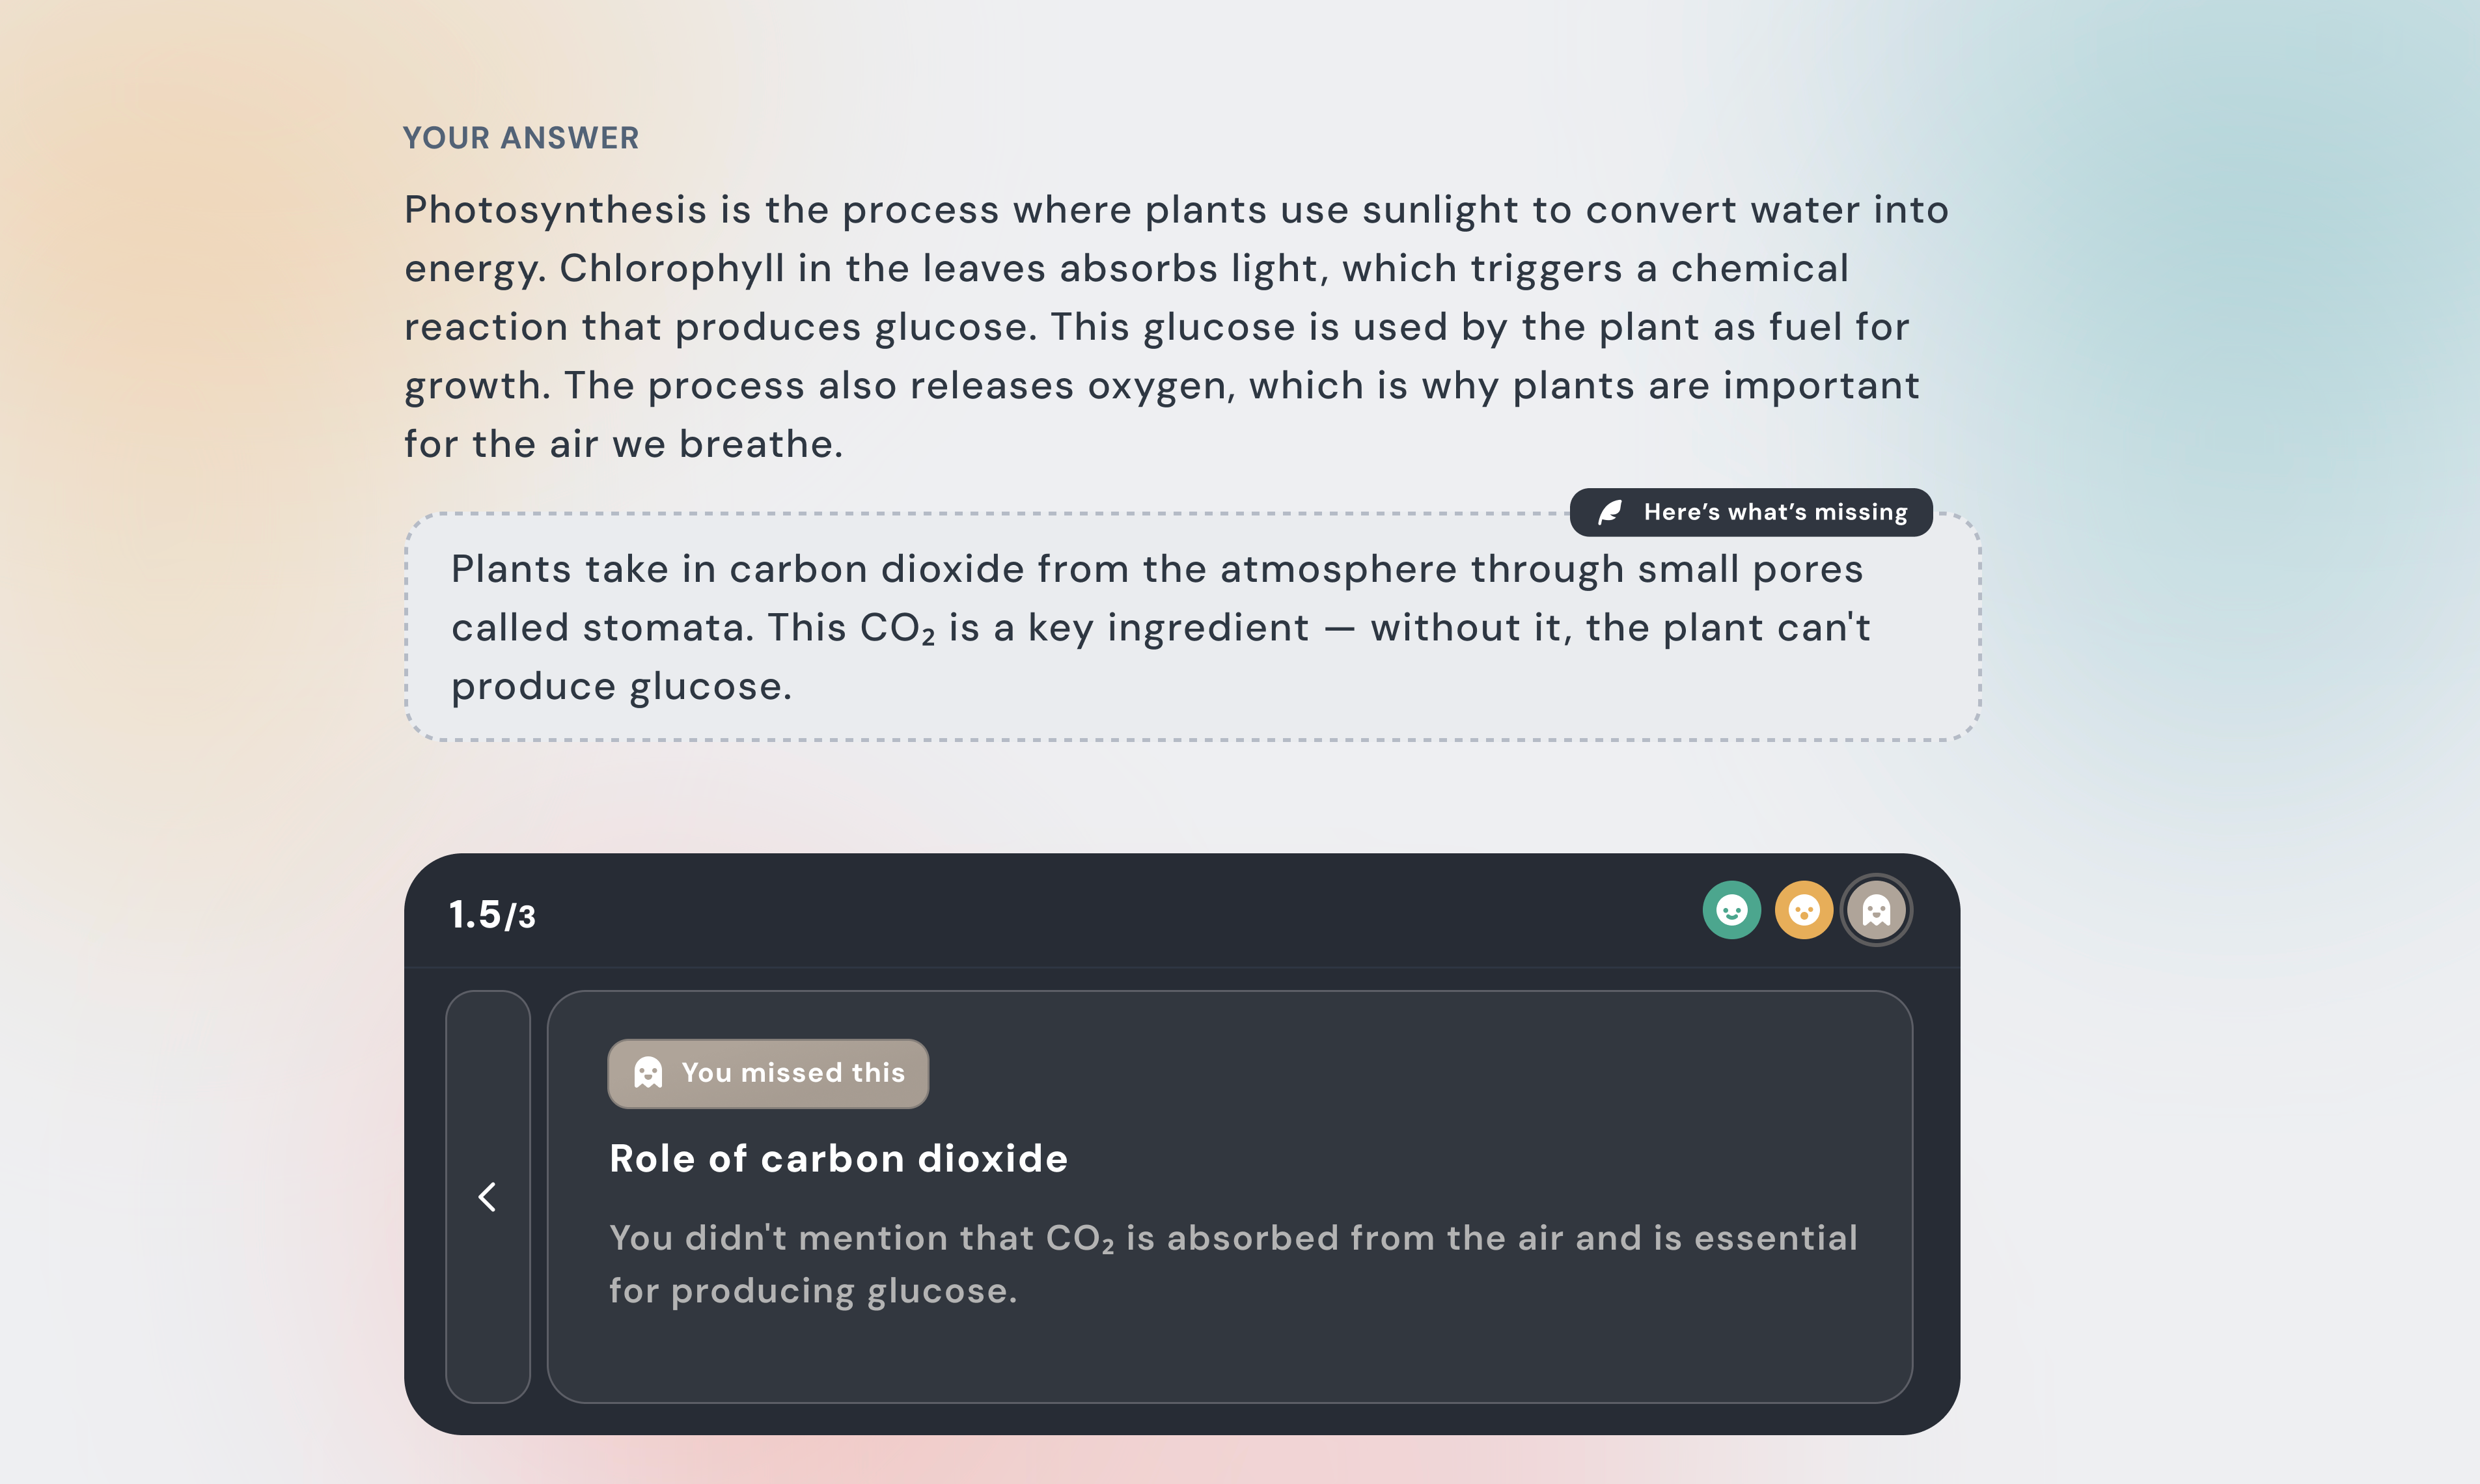2480x1484 pixels.
Task: Expand the previous feedback item via chevron
Action: pyautogui.click(x=488, y=1196)
